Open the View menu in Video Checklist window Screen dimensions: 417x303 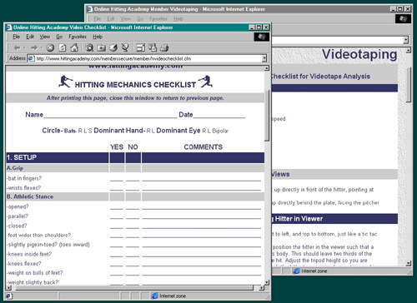point(44,37)
